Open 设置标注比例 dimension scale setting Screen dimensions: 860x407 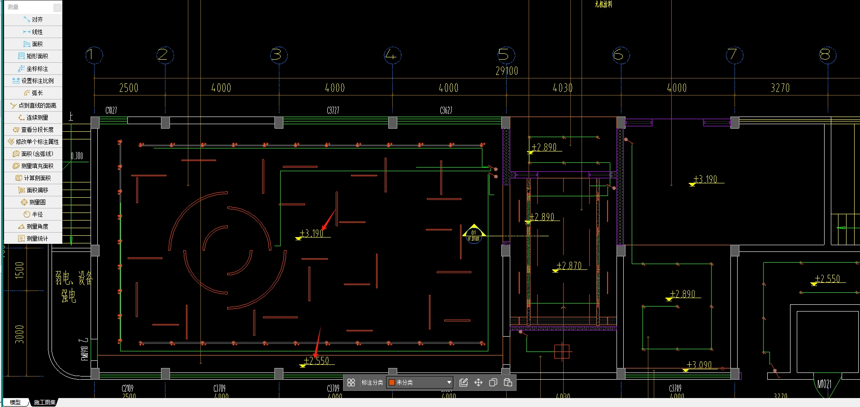coord(33,81)
